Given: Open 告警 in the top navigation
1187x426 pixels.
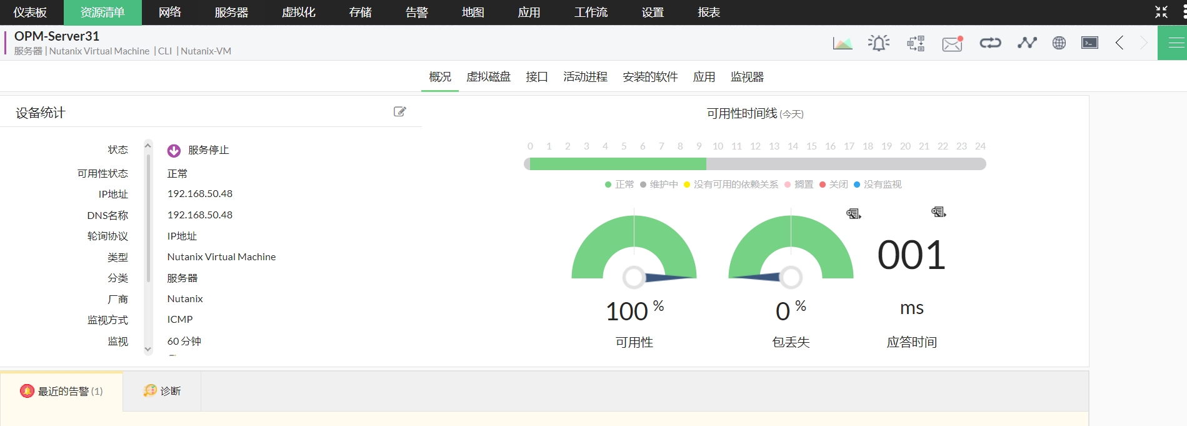Looking at the screenshot, I should click(417, 13).
